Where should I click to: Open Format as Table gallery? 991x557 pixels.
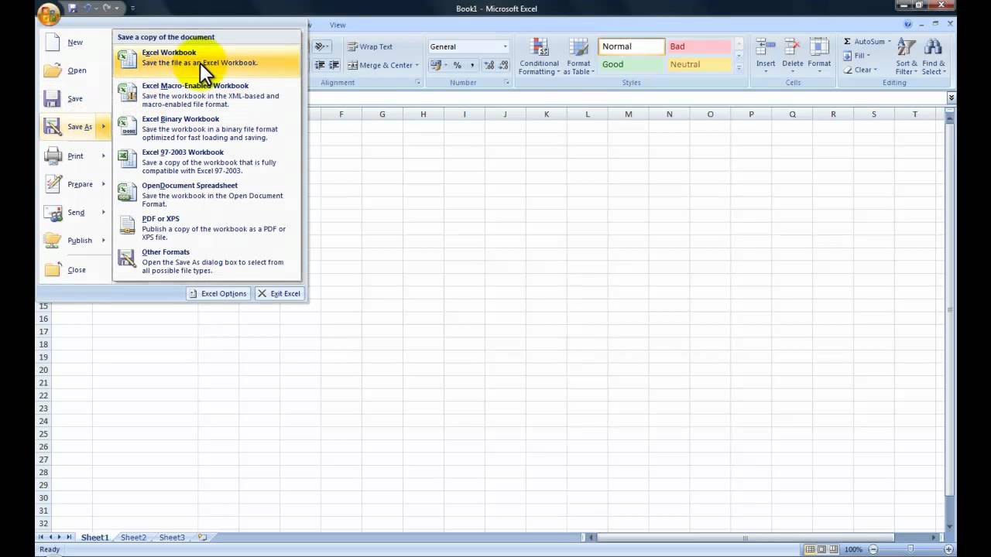tap(578, 56)
